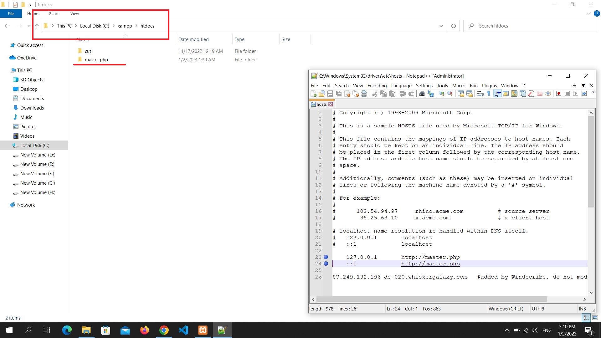Click Playback macro icon
This screenshot has height=338, width=601.
click(576, 94)
